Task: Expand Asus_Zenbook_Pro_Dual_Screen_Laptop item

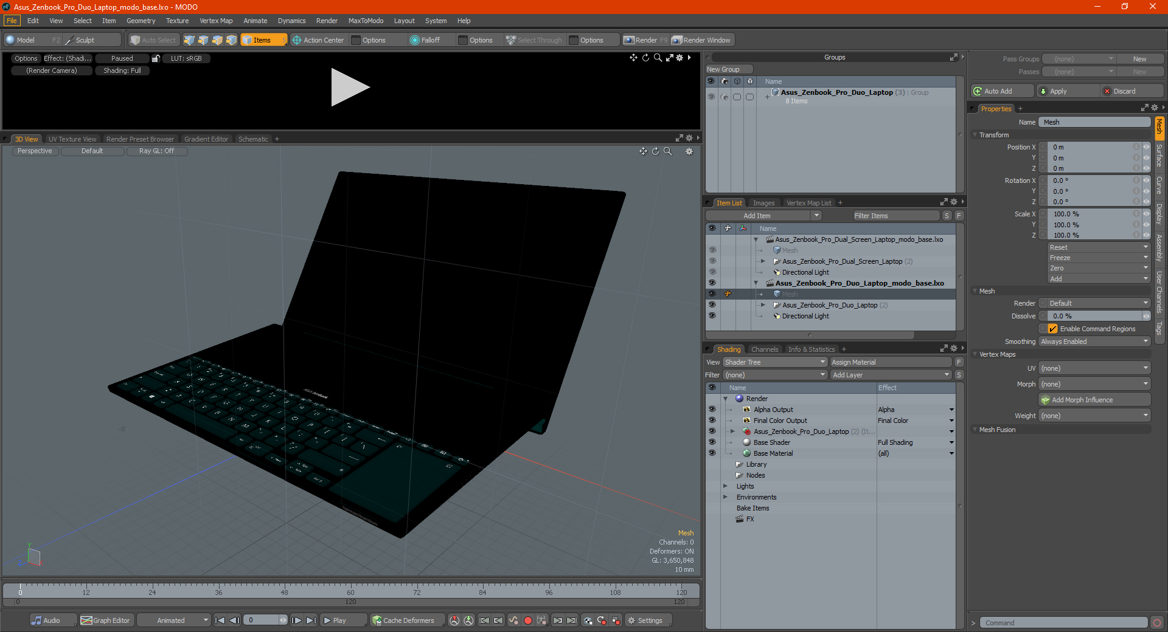Action: [763, 261]
